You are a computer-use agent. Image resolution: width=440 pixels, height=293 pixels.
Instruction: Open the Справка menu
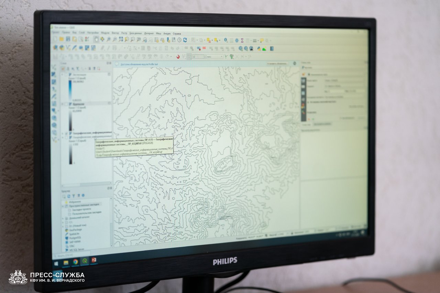click(x=177, y=34)
